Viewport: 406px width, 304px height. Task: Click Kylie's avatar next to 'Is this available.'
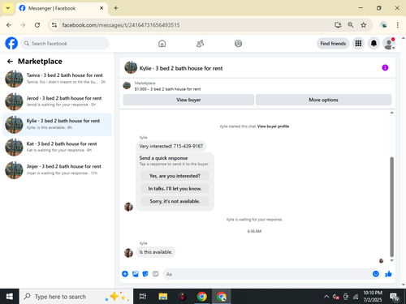tap(128, 253)
